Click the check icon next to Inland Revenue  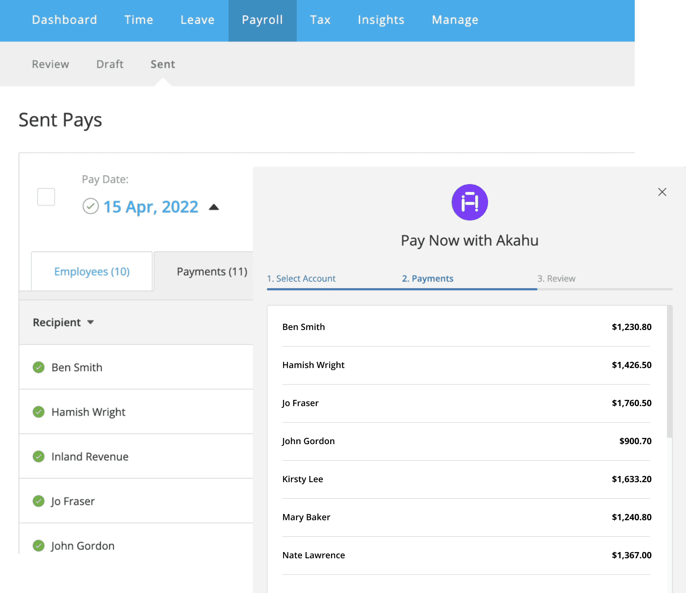(38, 457)
